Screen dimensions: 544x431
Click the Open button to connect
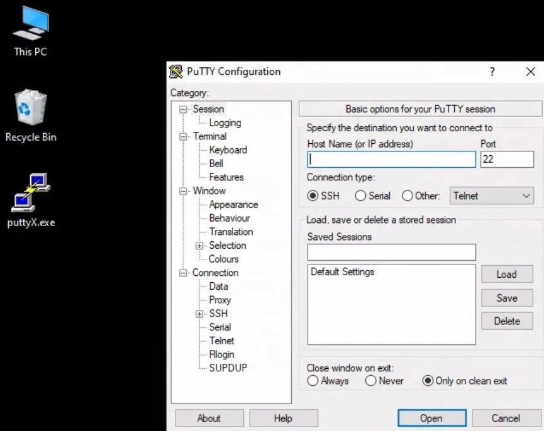(x=431, y=418)
